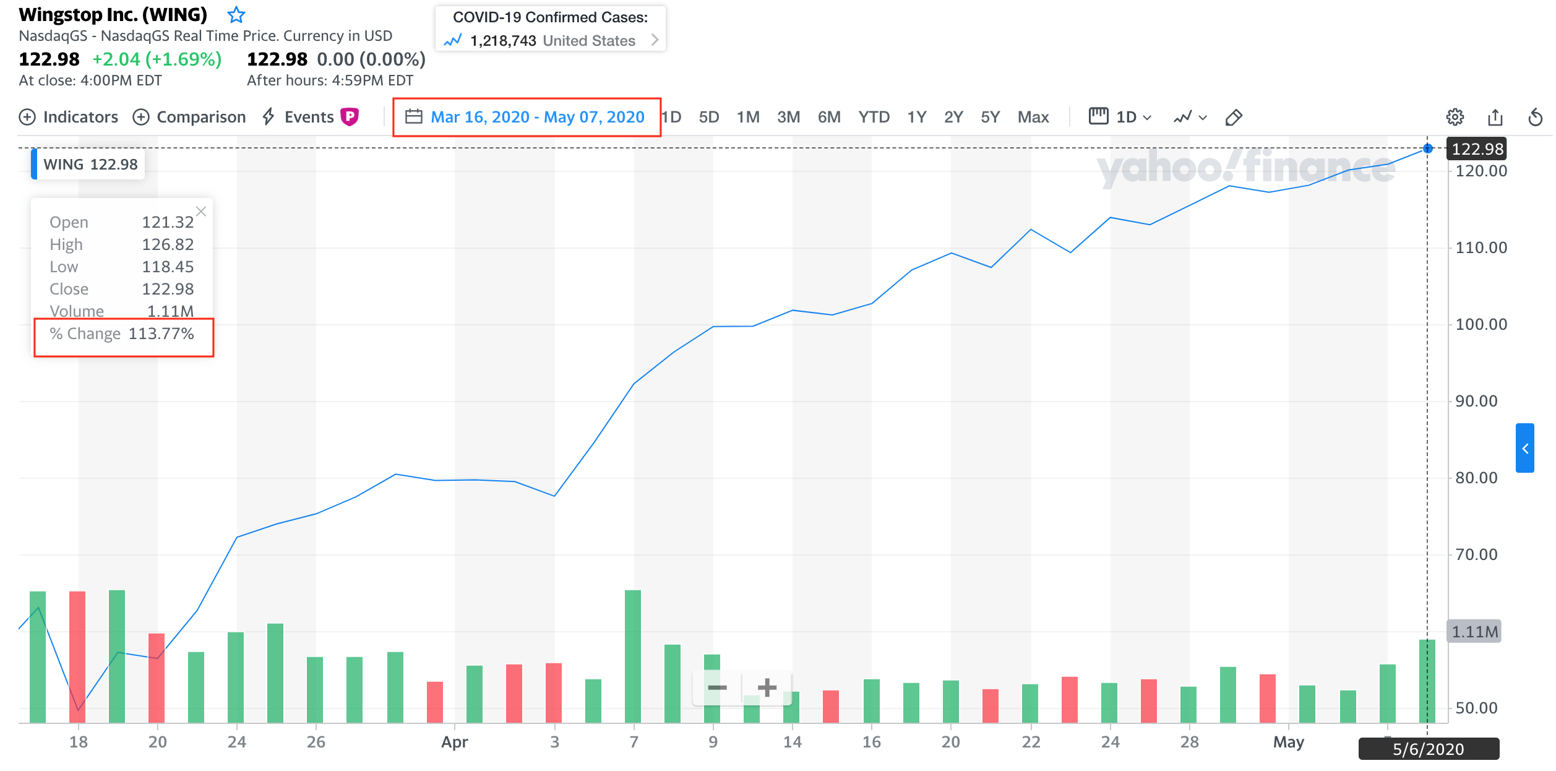The height and width of the screenshot is (771, 1556).
Task: Expand the blue side panel arrow
Action: (1525, 449)
